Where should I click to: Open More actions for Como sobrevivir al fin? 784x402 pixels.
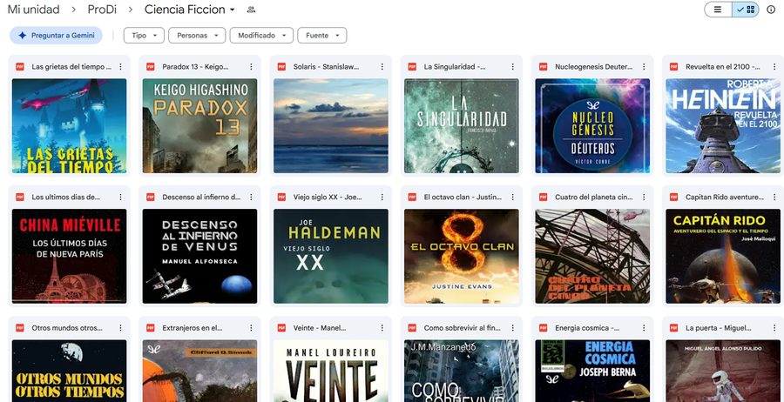pyautogui.click(x=512, y=328)
